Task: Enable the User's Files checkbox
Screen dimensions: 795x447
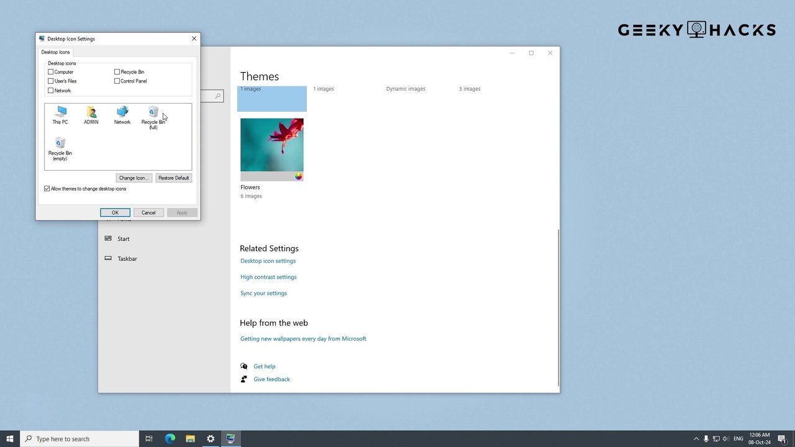Action: (x=51, y=81)
